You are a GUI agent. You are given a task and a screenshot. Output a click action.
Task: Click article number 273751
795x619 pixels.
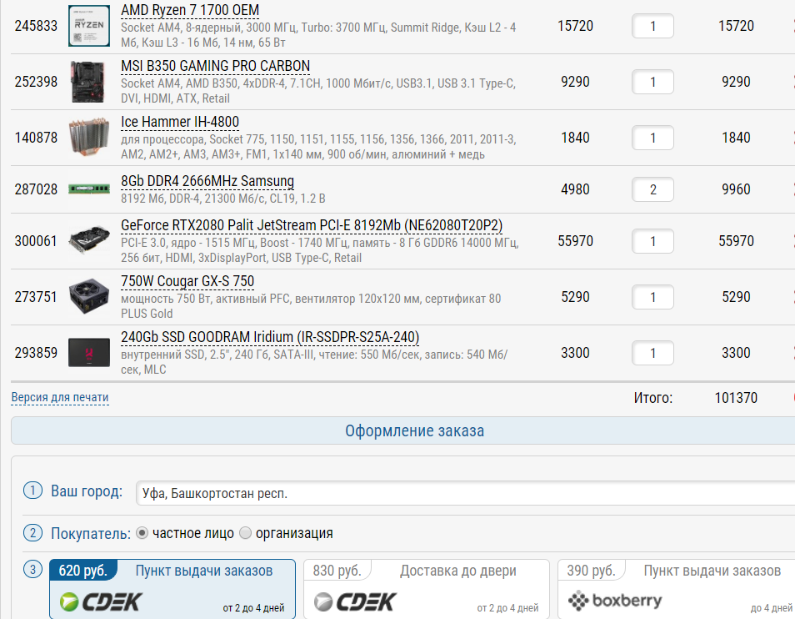click(x=36, y=297)
